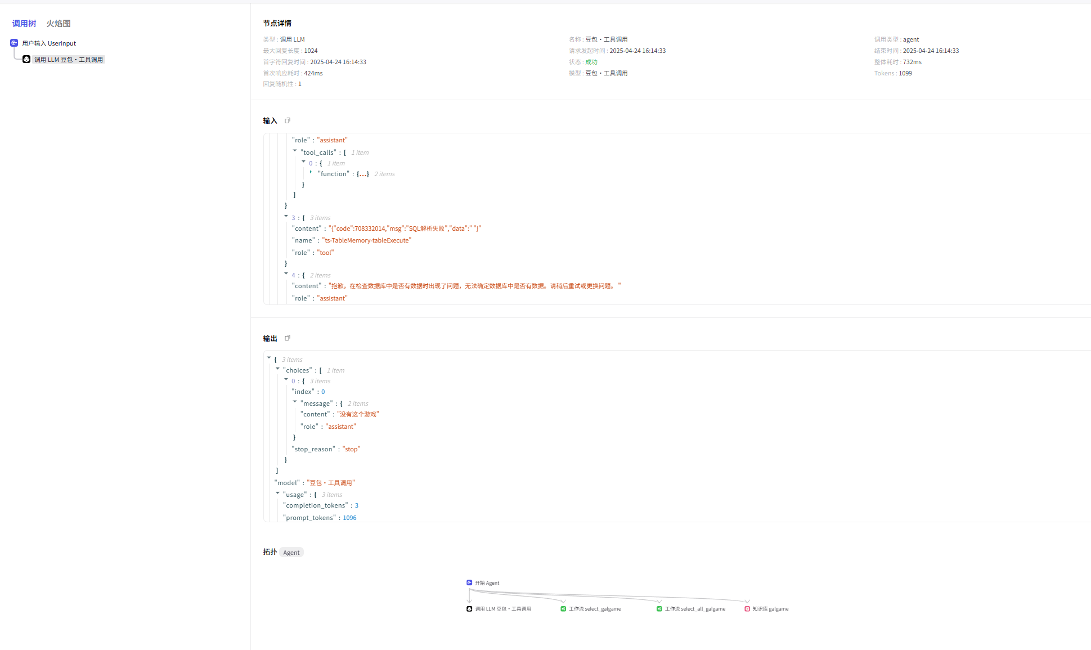The height and width of the screenshot is (650, 1091).
Task: Select 工作流 select_all_galgame topology icon
Action: coord(659,608)
